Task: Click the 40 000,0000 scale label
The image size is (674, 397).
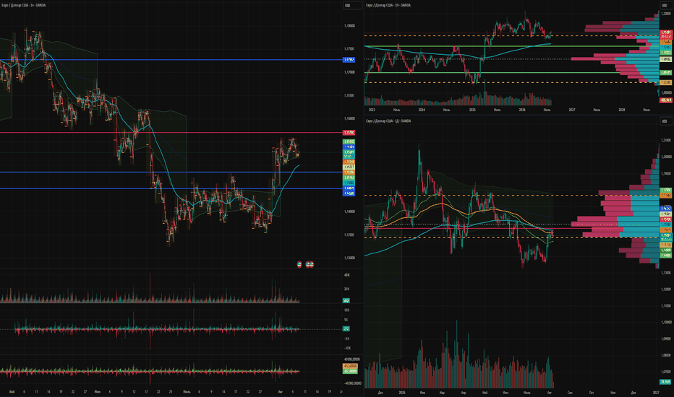Action: tap(352, 359)
